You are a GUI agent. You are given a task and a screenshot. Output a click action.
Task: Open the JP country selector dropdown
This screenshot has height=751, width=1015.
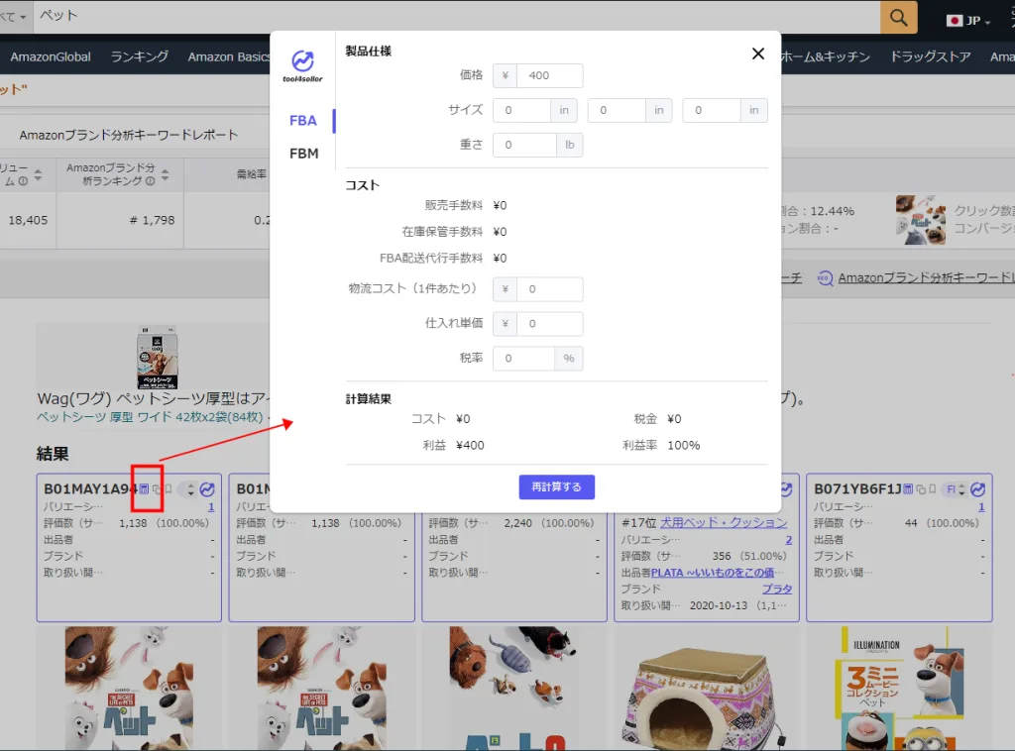click(968, 21)
